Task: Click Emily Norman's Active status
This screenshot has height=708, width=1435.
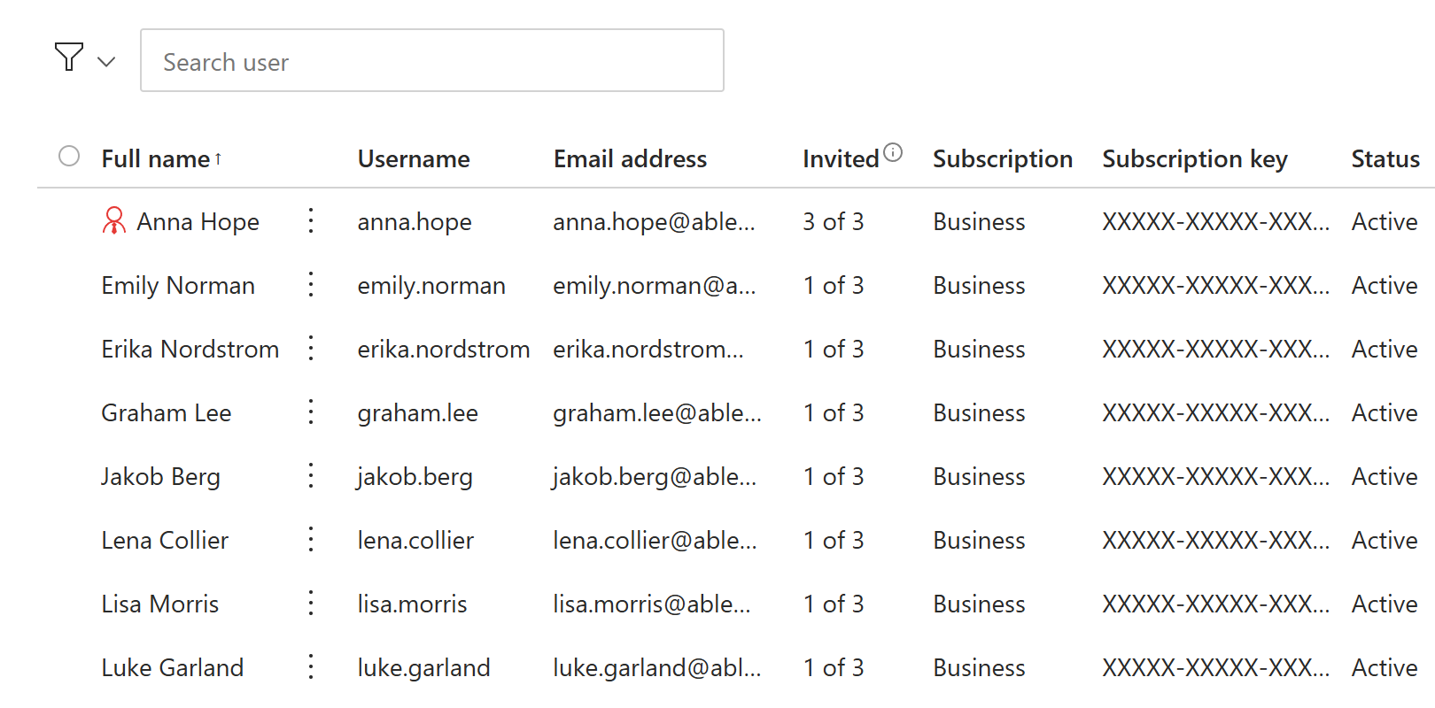Action: (1385, 286)
